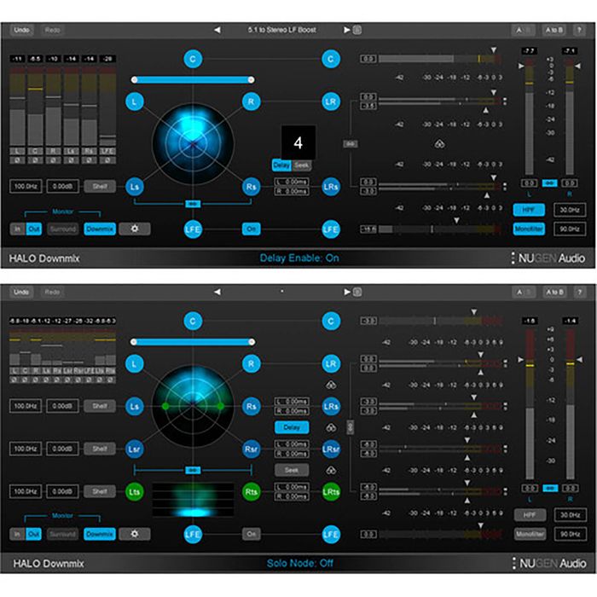Viewport: 597px width, 597px height.
Task: Click the blue horizontal center slider in the top plugin
Action: coord(193,79)
